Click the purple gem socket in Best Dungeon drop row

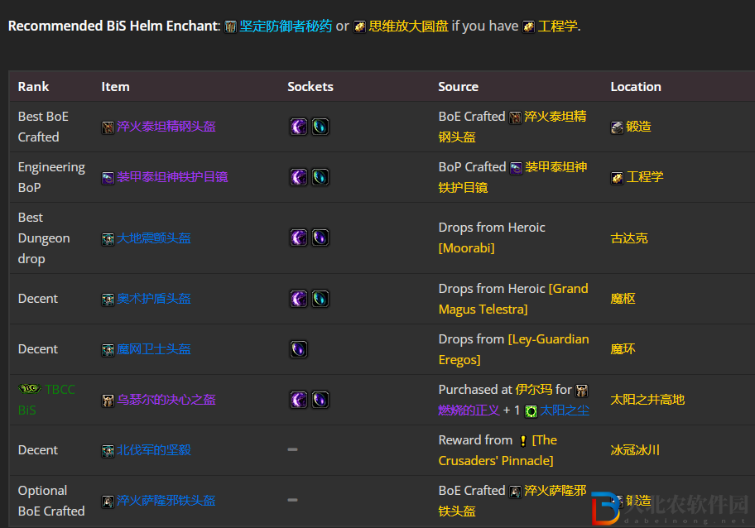320,238
